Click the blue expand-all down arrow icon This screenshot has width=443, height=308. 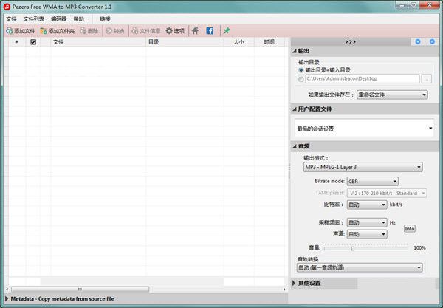[x=417, y=41]
